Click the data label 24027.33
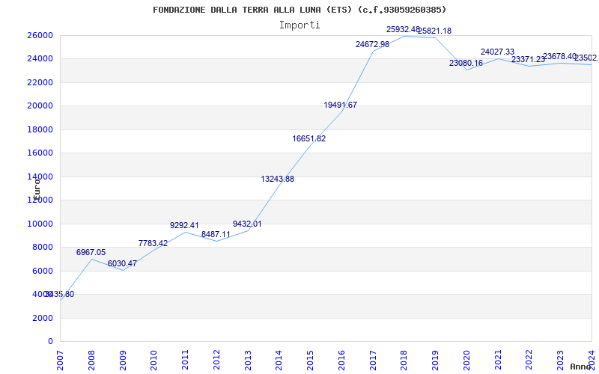This screenshot has height=374, width=599. coord(497,52)
